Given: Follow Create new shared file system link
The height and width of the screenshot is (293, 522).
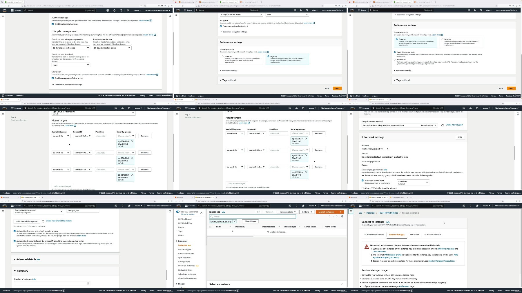Looking at the screenshot, I should (59, 221).
